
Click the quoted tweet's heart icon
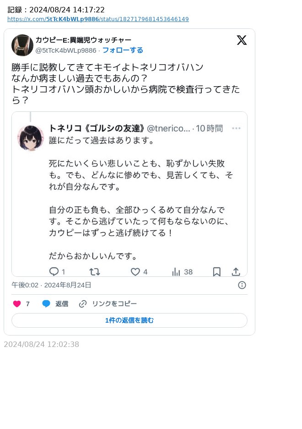point(135,272)
